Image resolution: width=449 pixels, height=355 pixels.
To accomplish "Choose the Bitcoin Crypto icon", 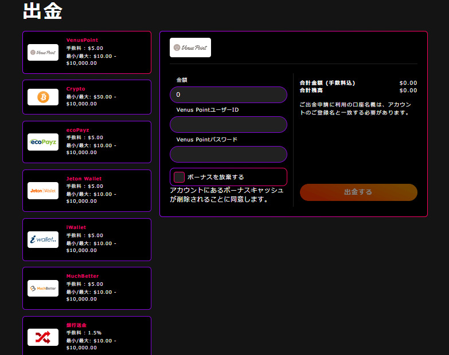I will click(43, 97).
